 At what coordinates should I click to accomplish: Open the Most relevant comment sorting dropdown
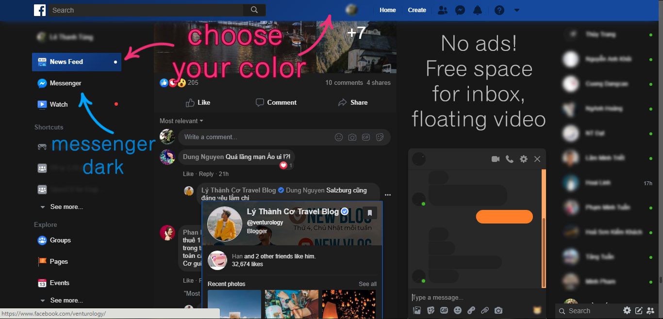point(181,121)
